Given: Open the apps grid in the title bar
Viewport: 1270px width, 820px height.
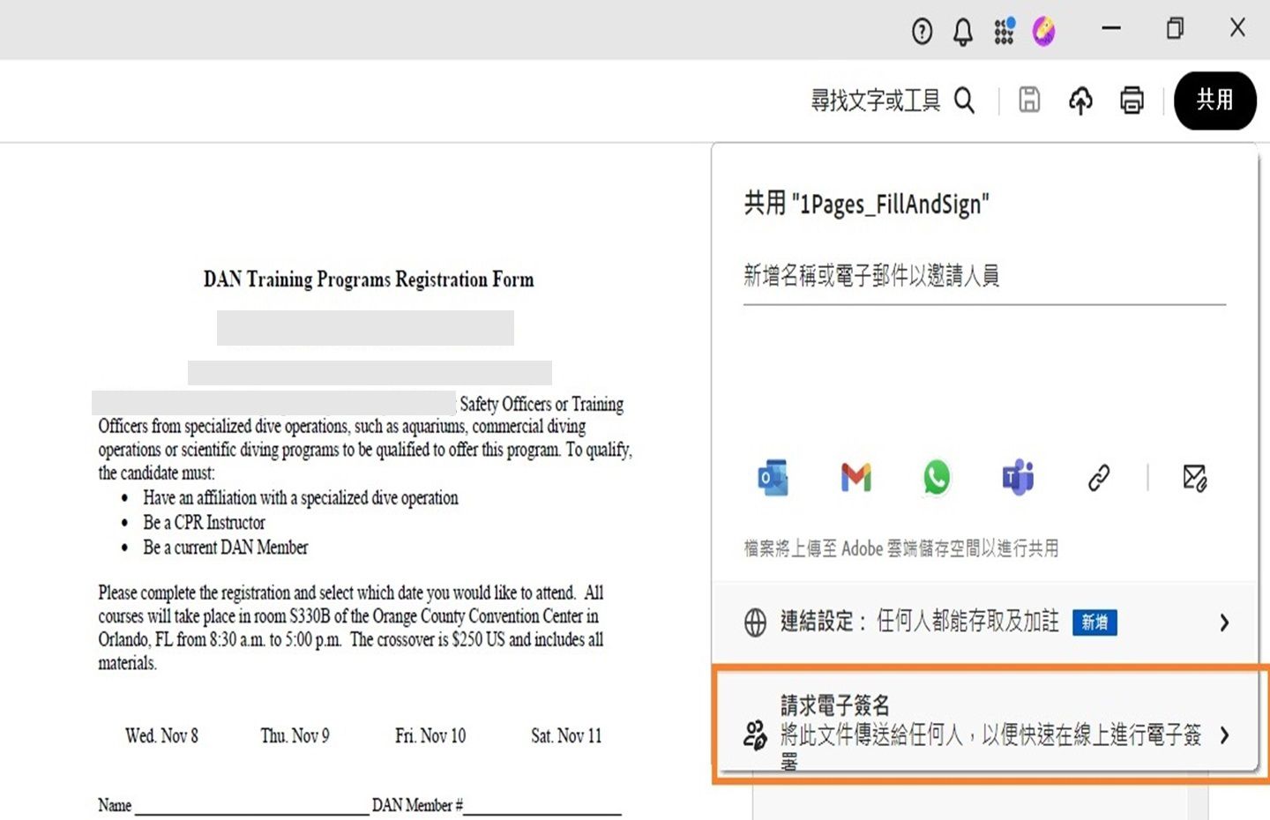Looking at the screenshot, I should [x=1004, y=31].
